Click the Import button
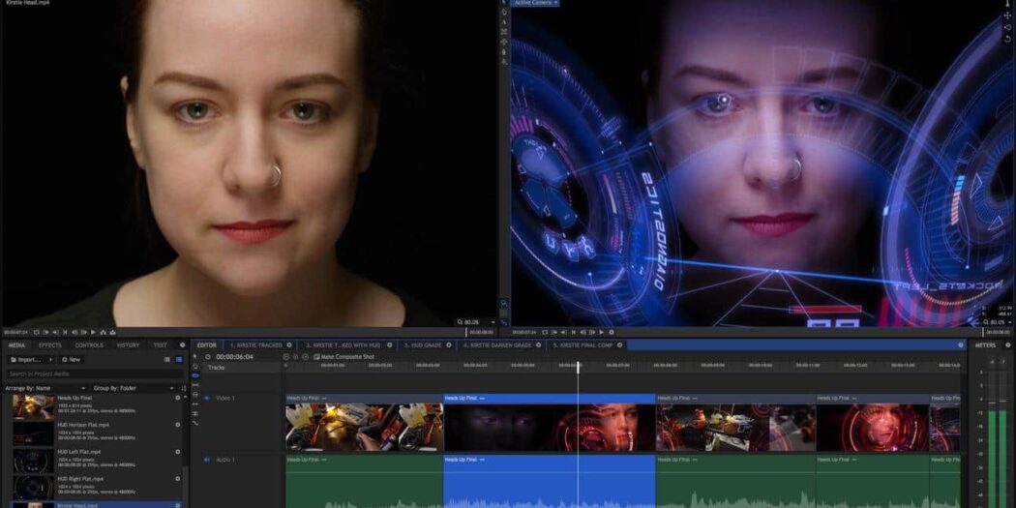This screenshot has width=1016, height=508. pyautogui.click(x=26, y=360)
